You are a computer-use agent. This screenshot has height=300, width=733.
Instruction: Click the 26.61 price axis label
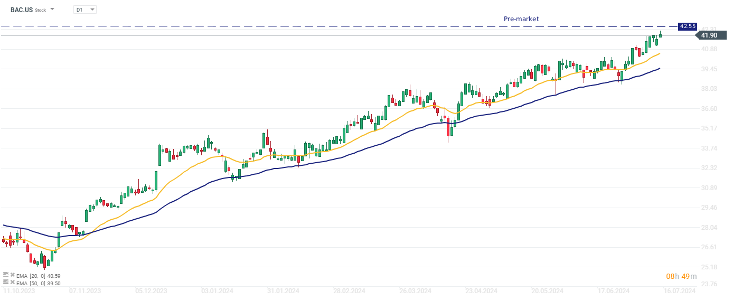[709, 247]
